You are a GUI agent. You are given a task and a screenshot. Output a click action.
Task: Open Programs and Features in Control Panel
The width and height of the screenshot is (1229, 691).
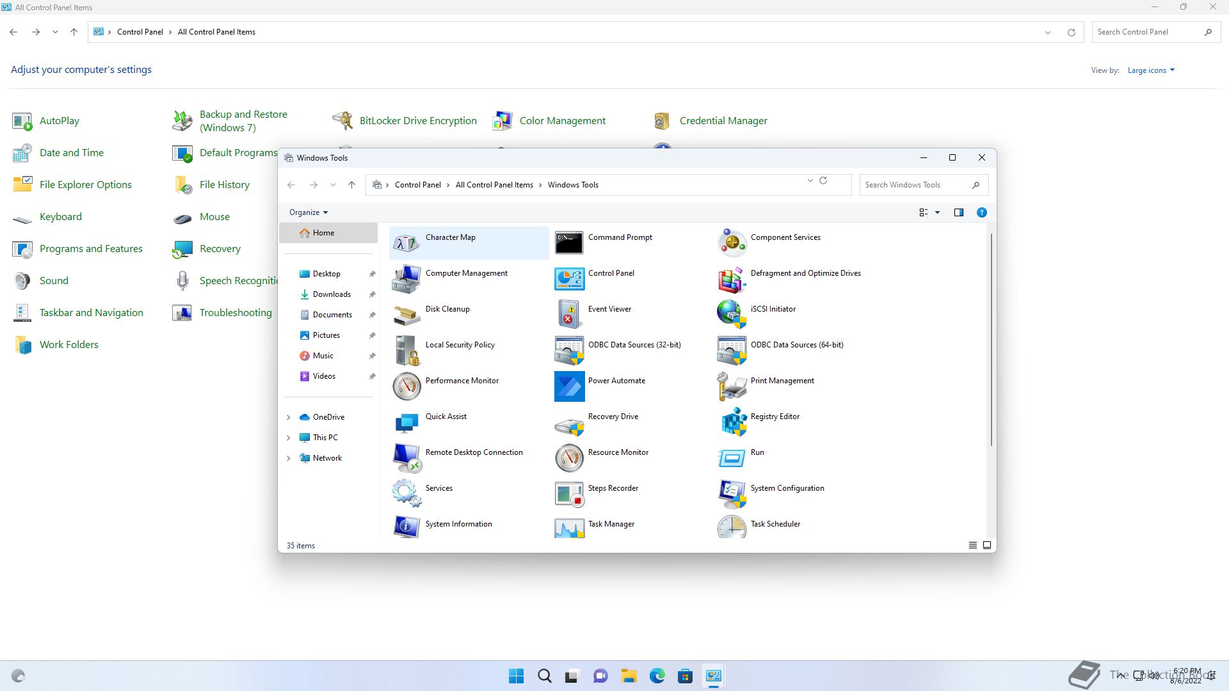point(77,249)
